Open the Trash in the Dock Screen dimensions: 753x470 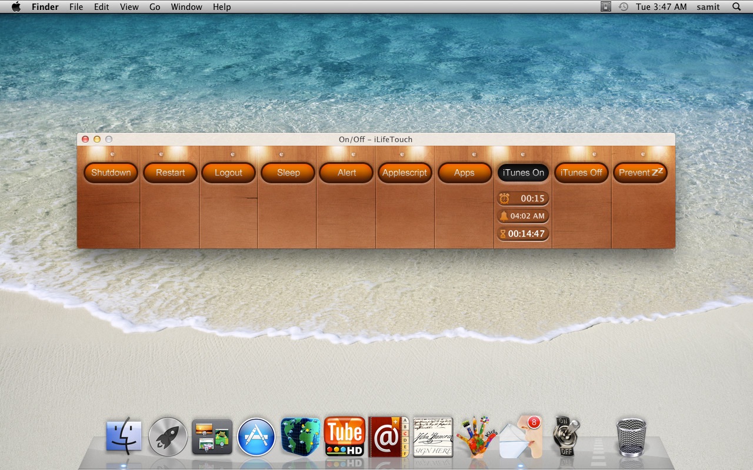point(631,437)
